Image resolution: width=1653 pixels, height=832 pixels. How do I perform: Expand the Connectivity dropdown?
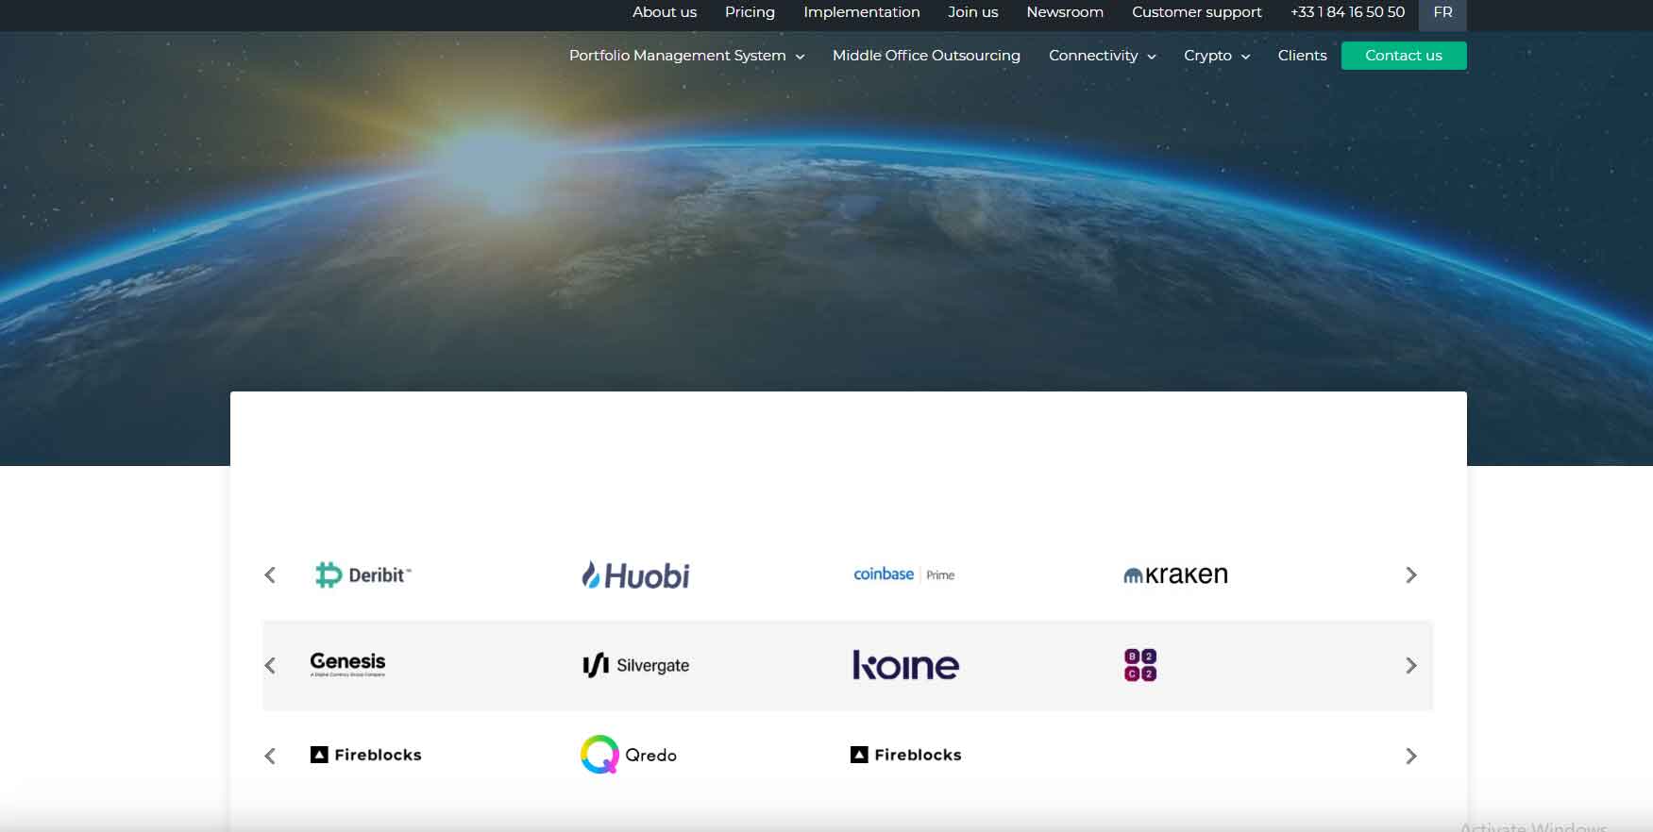[1102, 56]
